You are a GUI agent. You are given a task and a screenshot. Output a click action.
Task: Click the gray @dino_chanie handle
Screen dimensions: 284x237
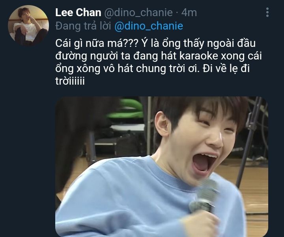click(x=138, y=13)
